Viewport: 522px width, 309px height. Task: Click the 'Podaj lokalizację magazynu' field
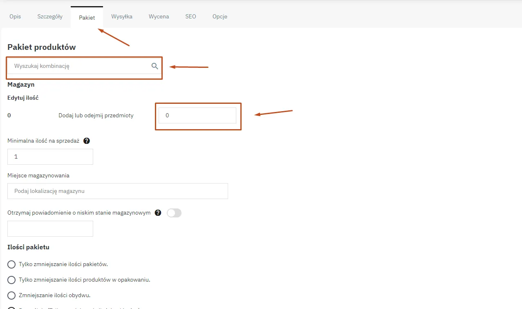[118, 191]
